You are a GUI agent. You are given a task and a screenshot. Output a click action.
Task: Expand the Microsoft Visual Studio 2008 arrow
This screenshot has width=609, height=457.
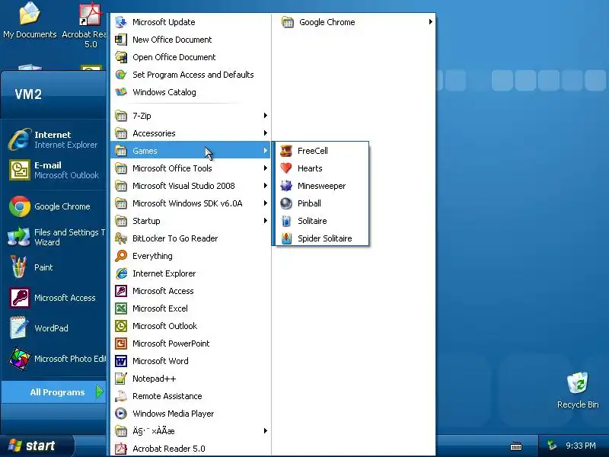click(x=265, y=185)
